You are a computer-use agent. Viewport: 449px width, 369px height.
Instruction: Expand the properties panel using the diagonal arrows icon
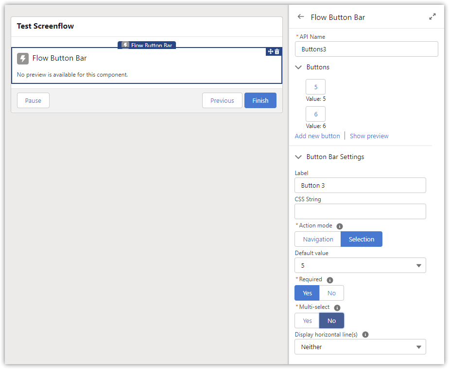432,16
